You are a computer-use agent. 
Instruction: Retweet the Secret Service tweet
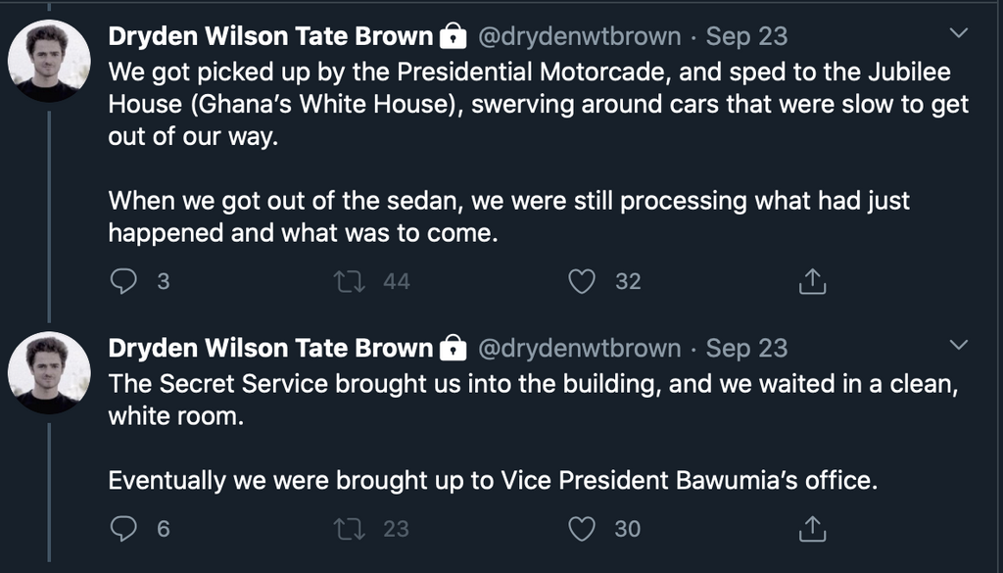pos(347,529)
